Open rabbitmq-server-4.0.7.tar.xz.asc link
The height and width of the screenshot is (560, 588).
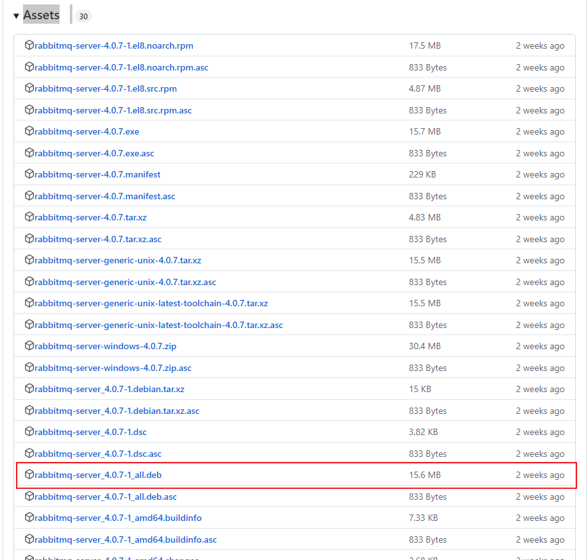pos(98,239)
